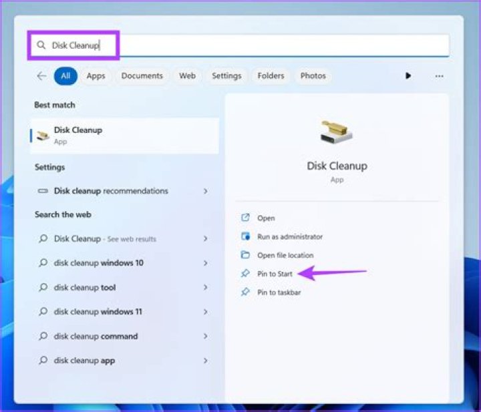
Task: Expand Disk cleanup recommendations chevron
Action: pyautogui.click(x=206, y=191)
